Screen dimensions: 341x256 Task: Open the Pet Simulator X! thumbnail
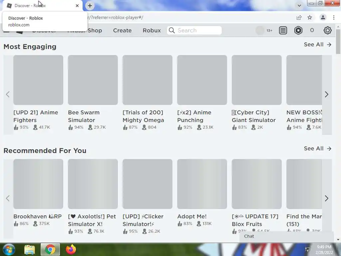93,184
